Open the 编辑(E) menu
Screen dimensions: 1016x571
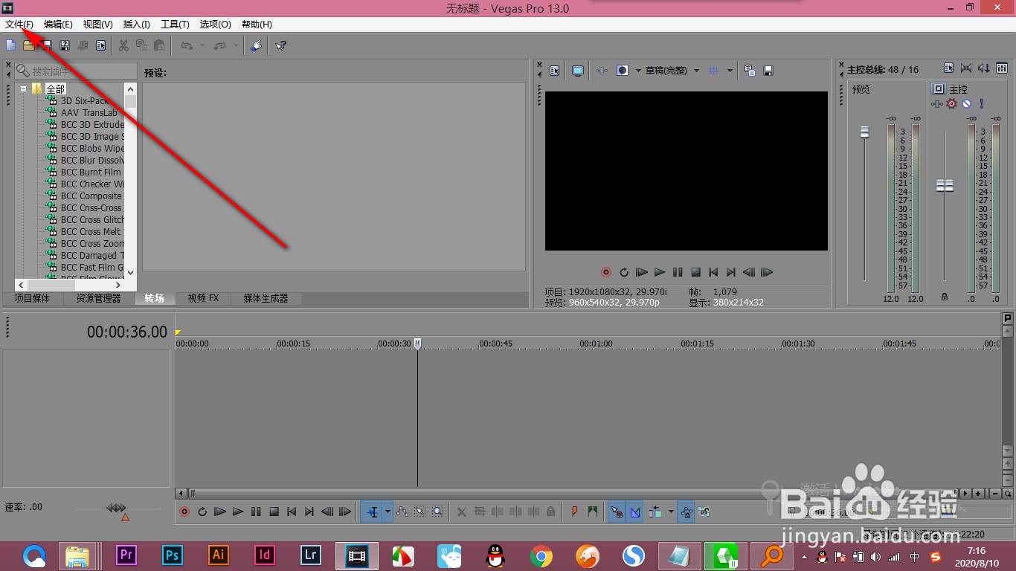tap(58, 25)
